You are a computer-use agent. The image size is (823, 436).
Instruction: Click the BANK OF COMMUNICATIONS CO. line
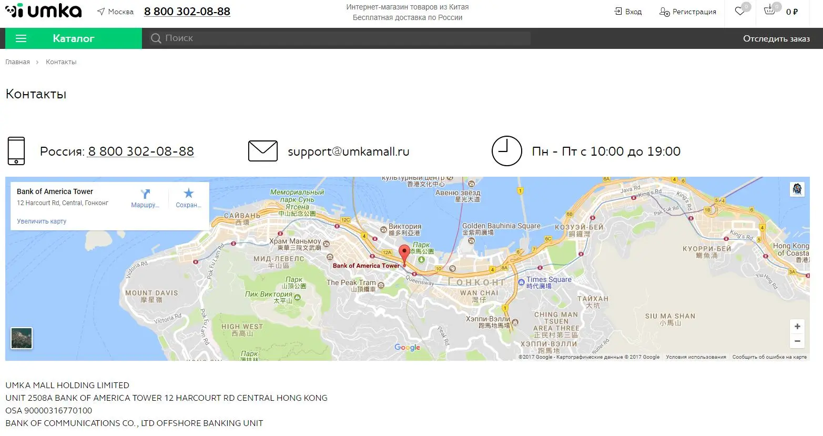pos(134,423)
